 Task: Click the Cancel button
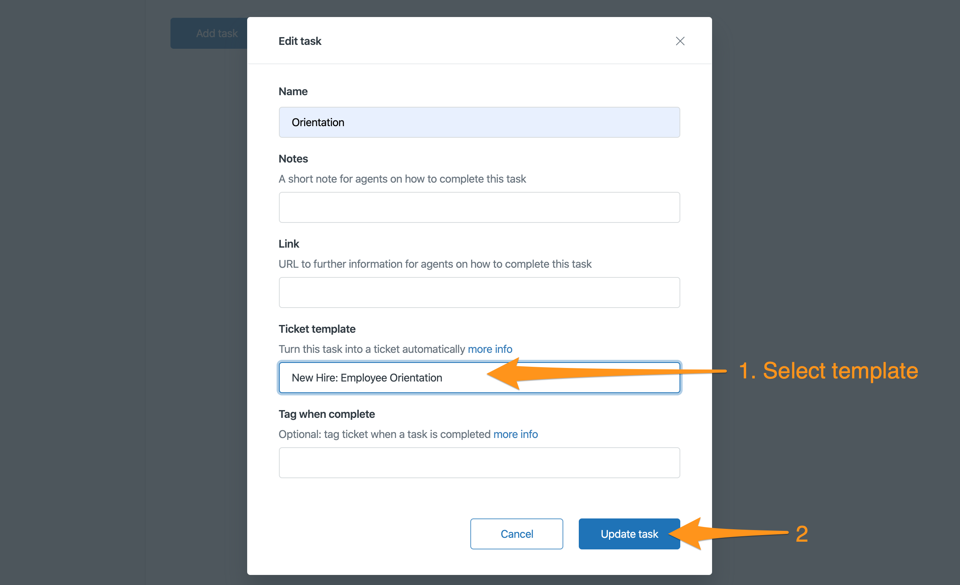coord(517,534)
